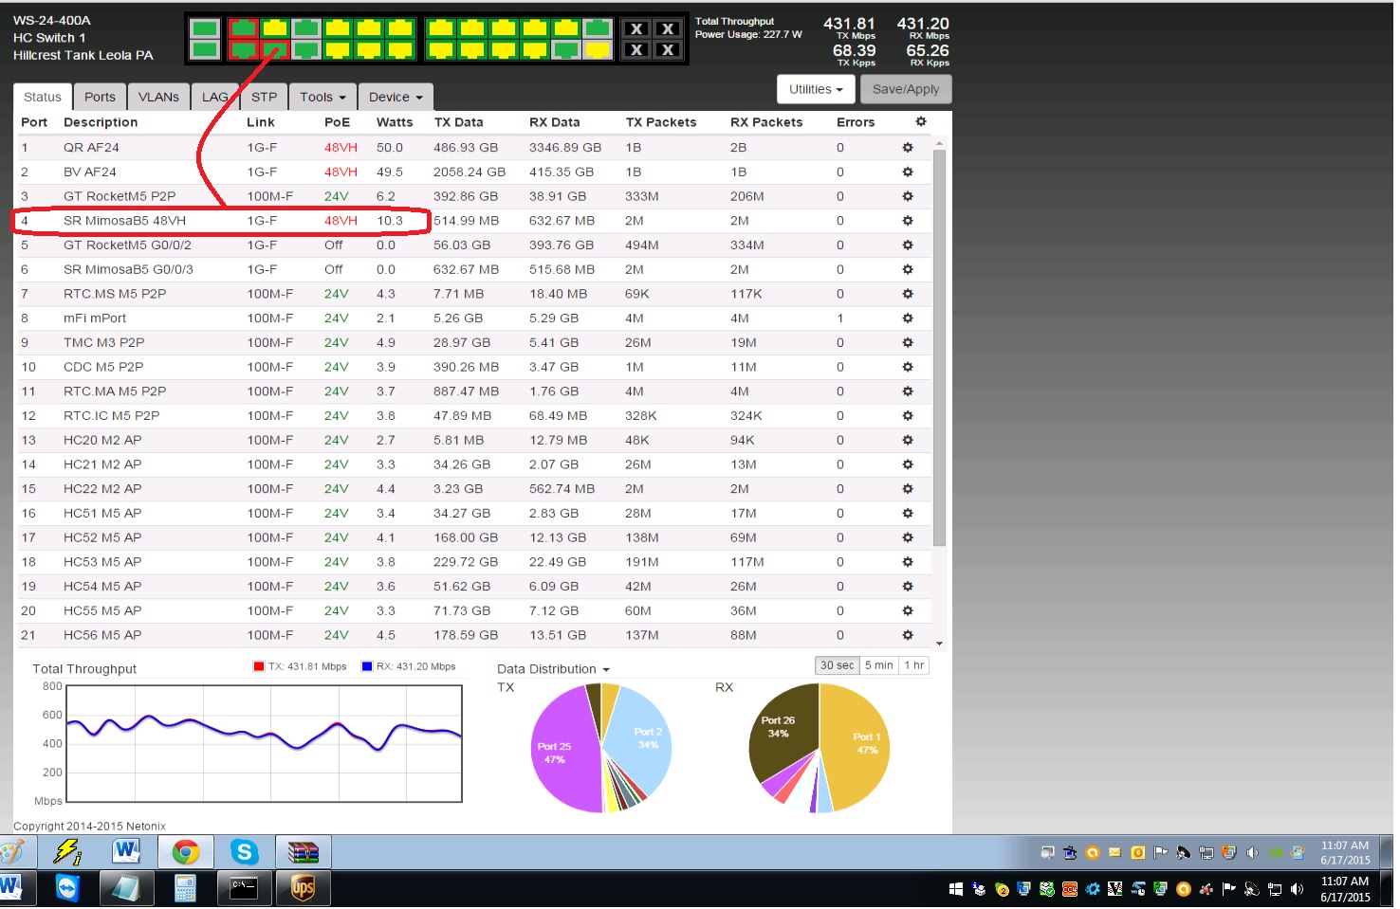
Task: Open the UPS application taskbar icon
Action: pos(304,888)
